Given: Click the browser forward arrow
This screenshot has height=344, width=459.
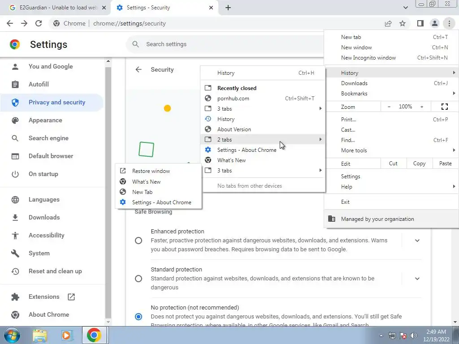Looking at the screenshot, I should [x=24, y=23].
